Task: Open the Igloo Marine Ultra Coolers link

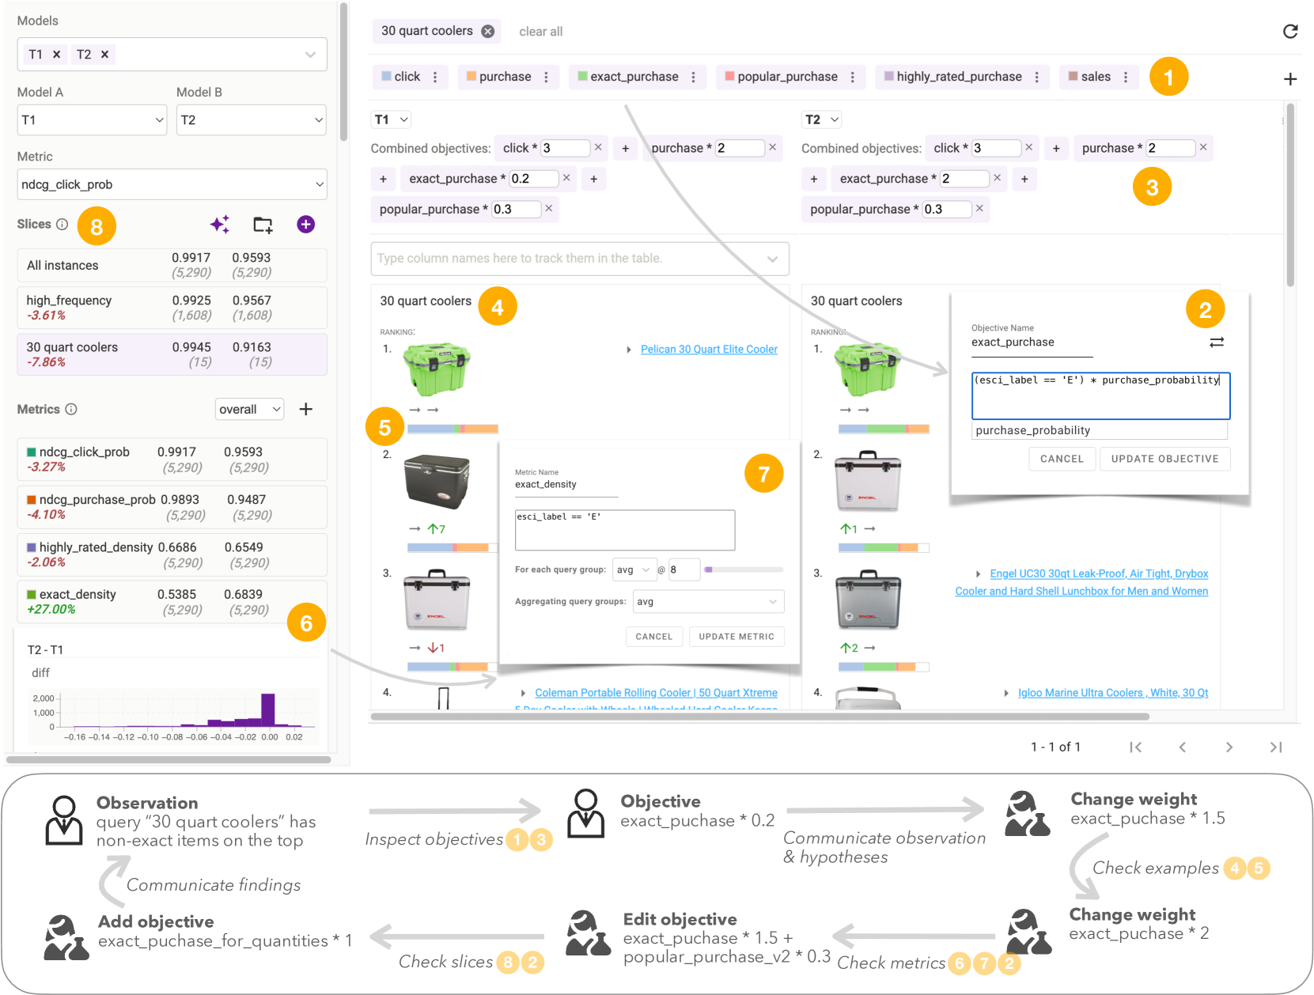Action: coord(1112,693)
